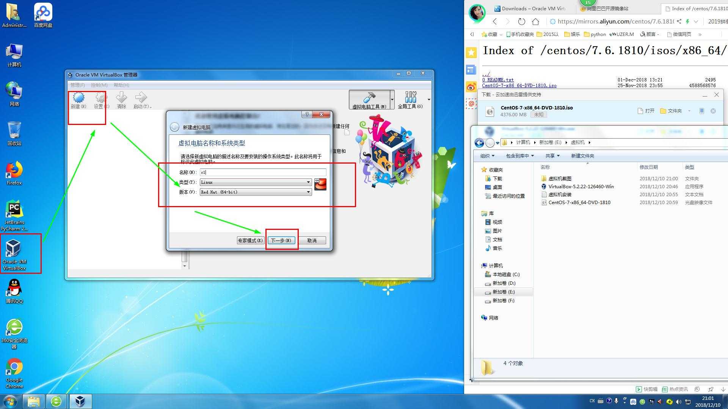The image size is (728, 409).
Task: Click the 启动 (Start) green arrow icon
Action: (141, 98)
